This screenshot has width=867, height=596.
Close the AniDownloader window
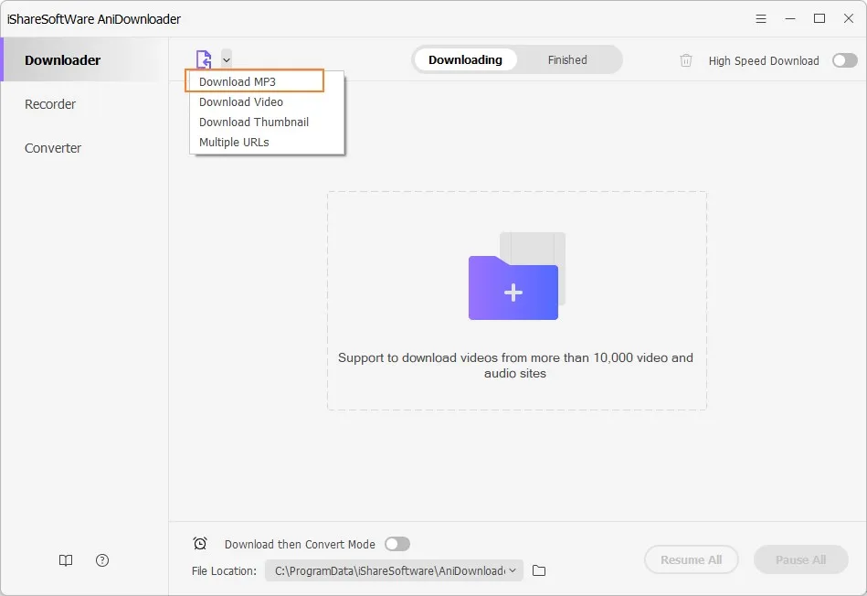[849, 19]
